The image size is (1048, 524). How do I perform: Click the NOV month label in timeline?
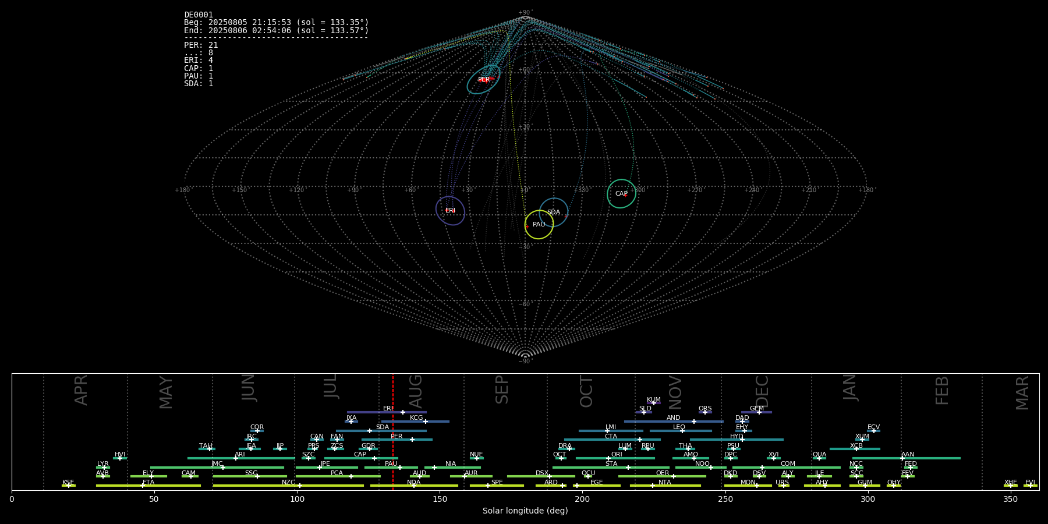[x=675, y=392]
